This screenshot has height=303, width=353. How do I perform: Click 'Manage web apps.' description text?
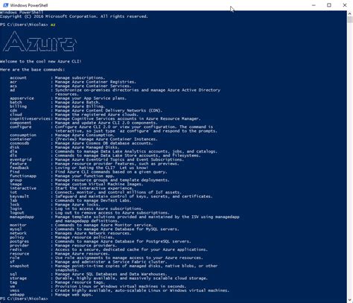click(x=74, y=295)
